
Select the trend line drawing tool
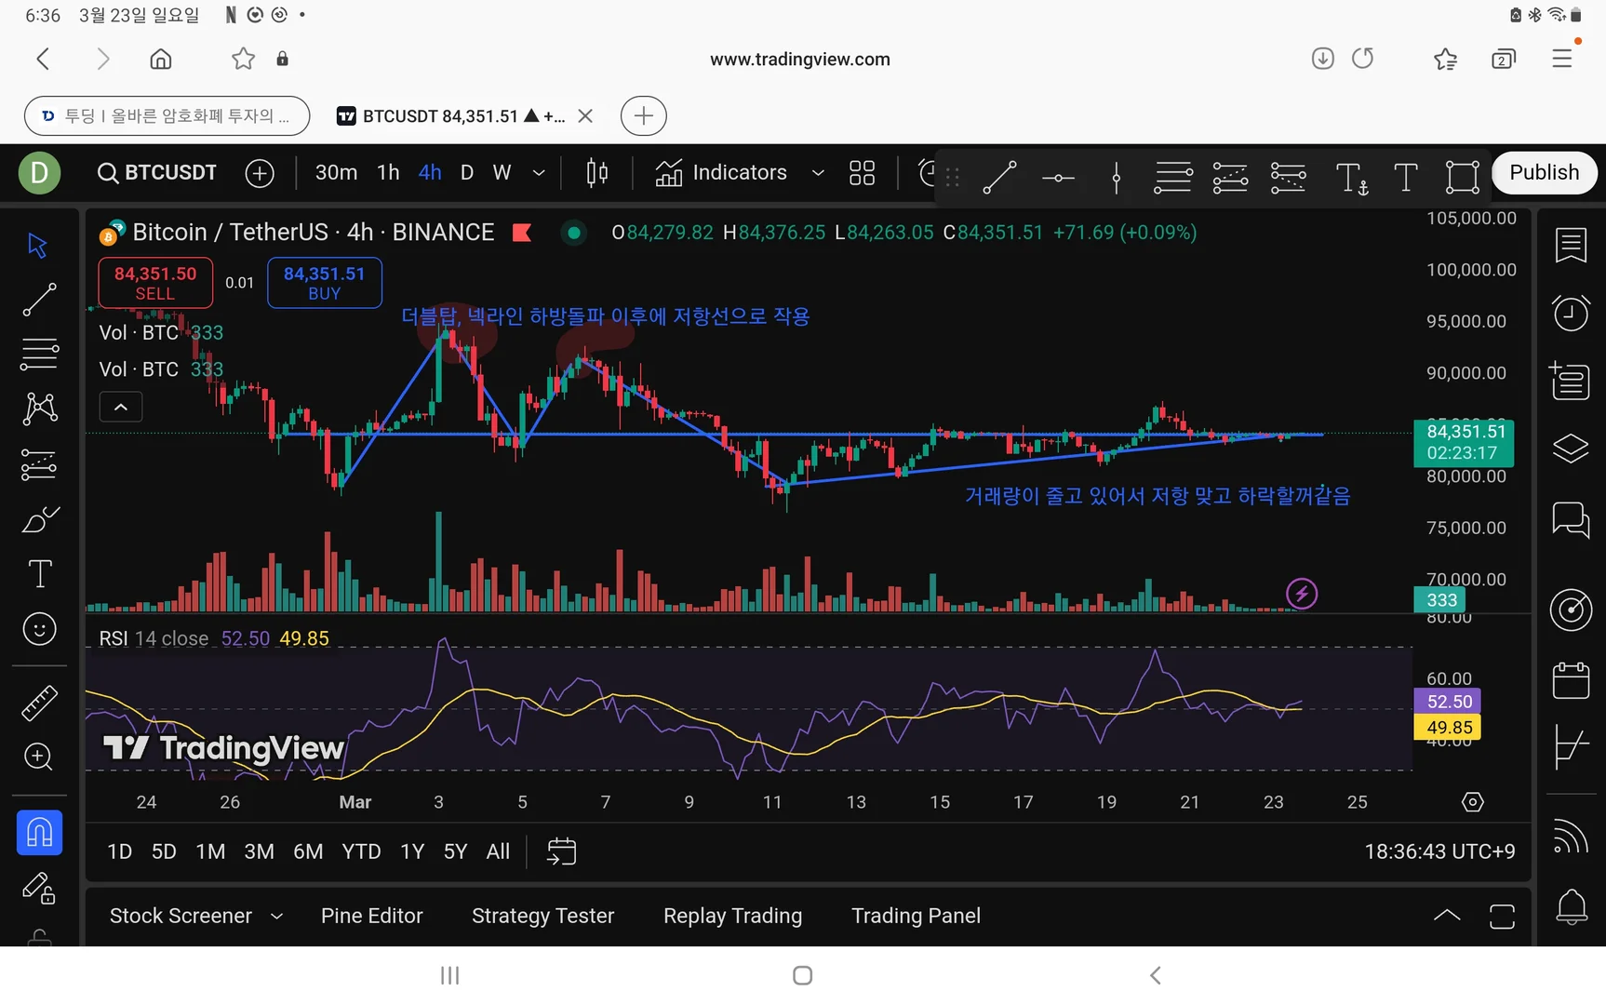pyautogui.click(x=39, y=300)
